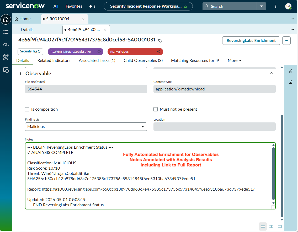This screenshot has width=298, height=232.
Task: Open the calendar clock sidebar icon
Action: coord(6,70)
